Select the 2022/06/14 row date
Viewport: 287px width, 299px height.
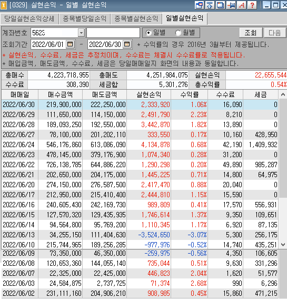point(18,225)
